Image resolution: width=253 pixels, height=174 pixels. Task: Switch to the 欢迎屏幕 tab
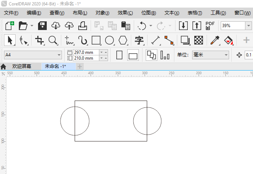22,66
